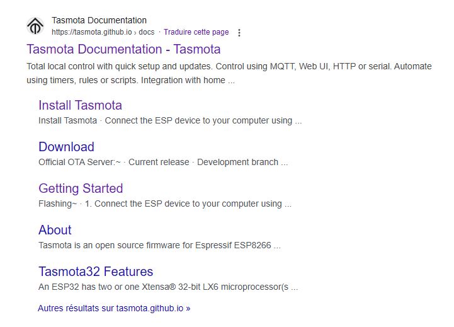Click the open source firmware snippet under About
The width and height of the screenshot is (454, 327).
click(159, 245)
